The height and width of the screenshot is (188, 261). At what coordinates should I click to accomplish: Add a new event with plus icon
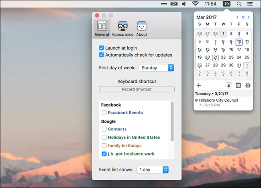click(199, 86)
